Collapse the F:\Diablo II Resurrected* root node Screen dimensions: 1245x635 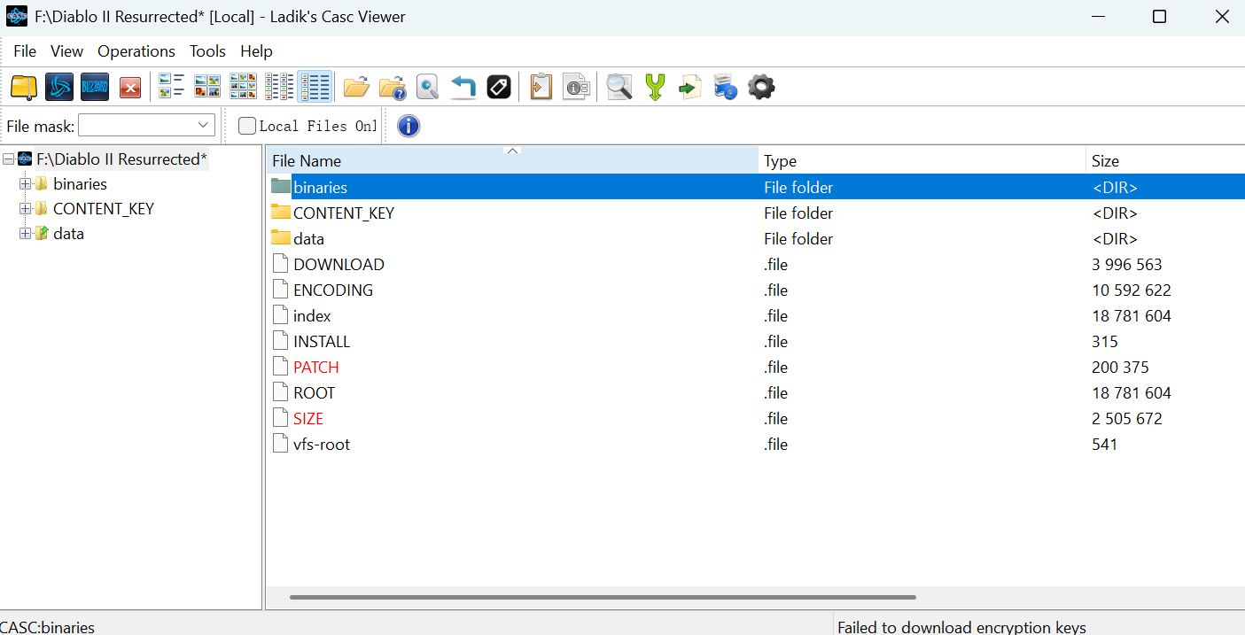pyautogui.click(x=8, y=159)
